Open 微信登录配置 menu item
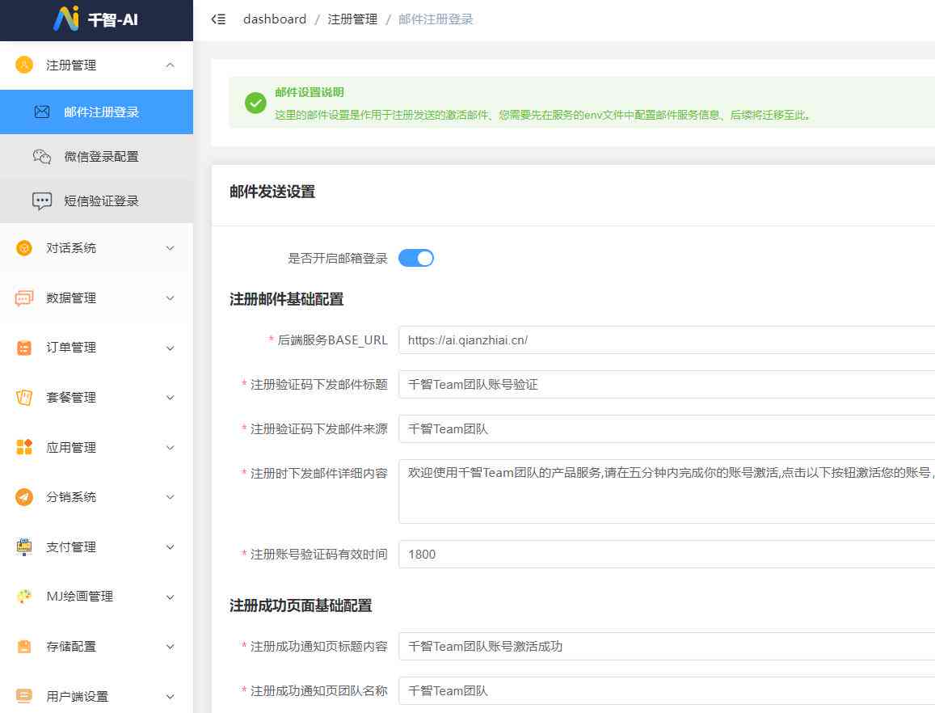This screenshot has height=713, width=935. pos(97,156)
